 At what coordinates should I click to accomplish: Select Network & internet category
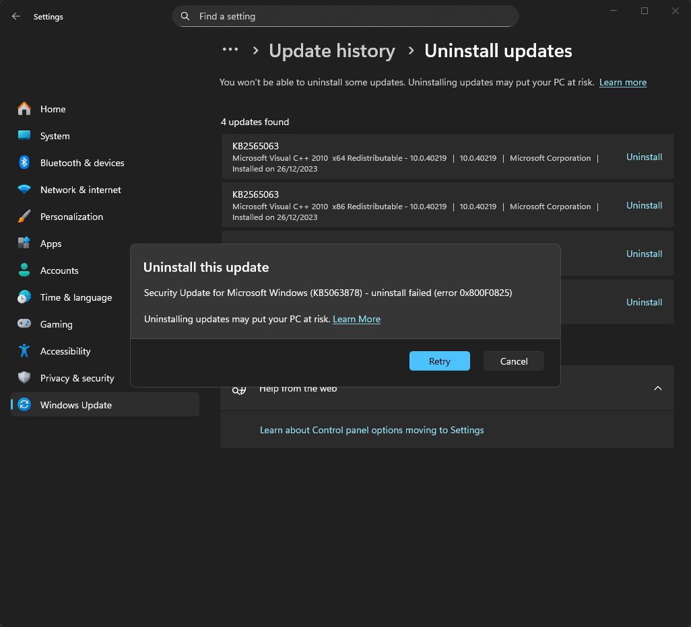[105, 189]
